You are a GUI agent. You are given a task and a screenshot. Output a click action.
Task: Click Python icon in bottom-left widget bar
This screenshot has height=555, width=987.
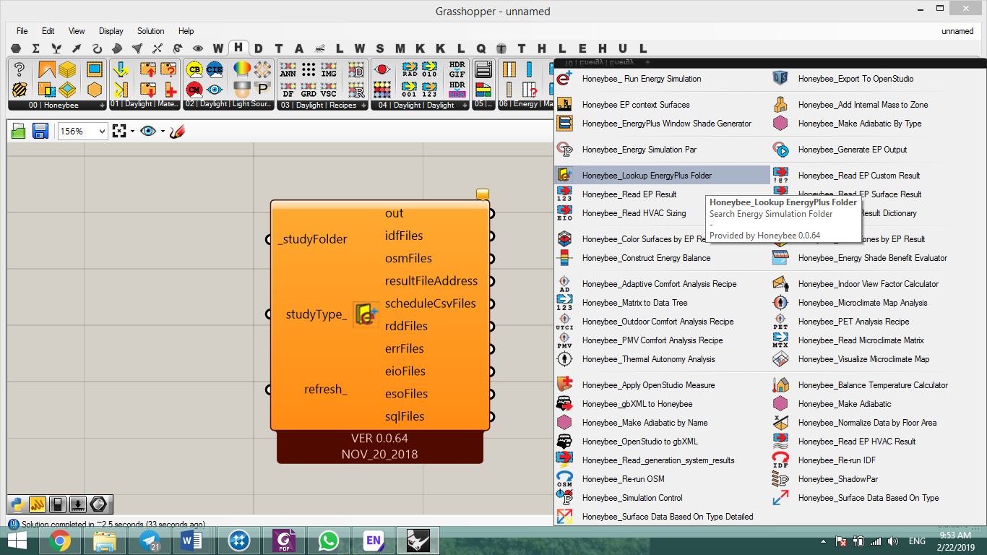point(17,504)
